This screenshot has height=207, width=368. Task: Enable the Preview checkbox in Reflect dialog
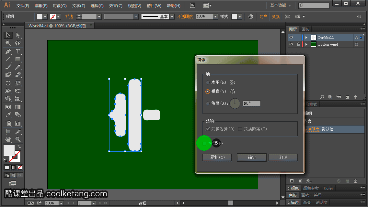click(204, 143)
